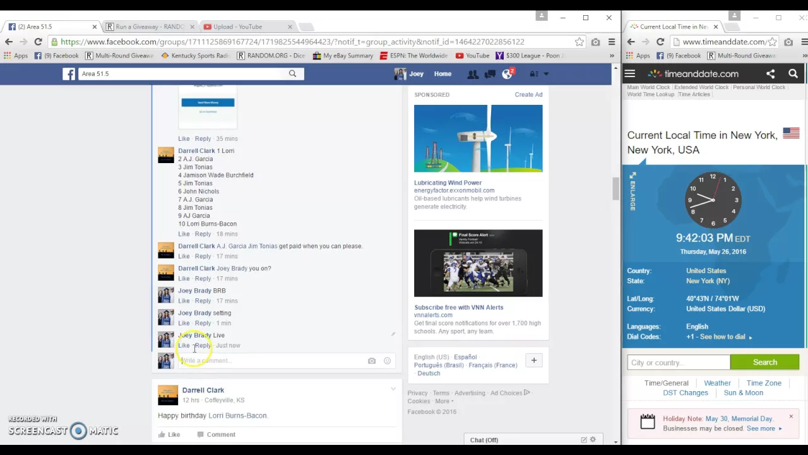Click search icon on timeanddate header
The height and width of the screenshot is (455, 808).
pos(793,74)
